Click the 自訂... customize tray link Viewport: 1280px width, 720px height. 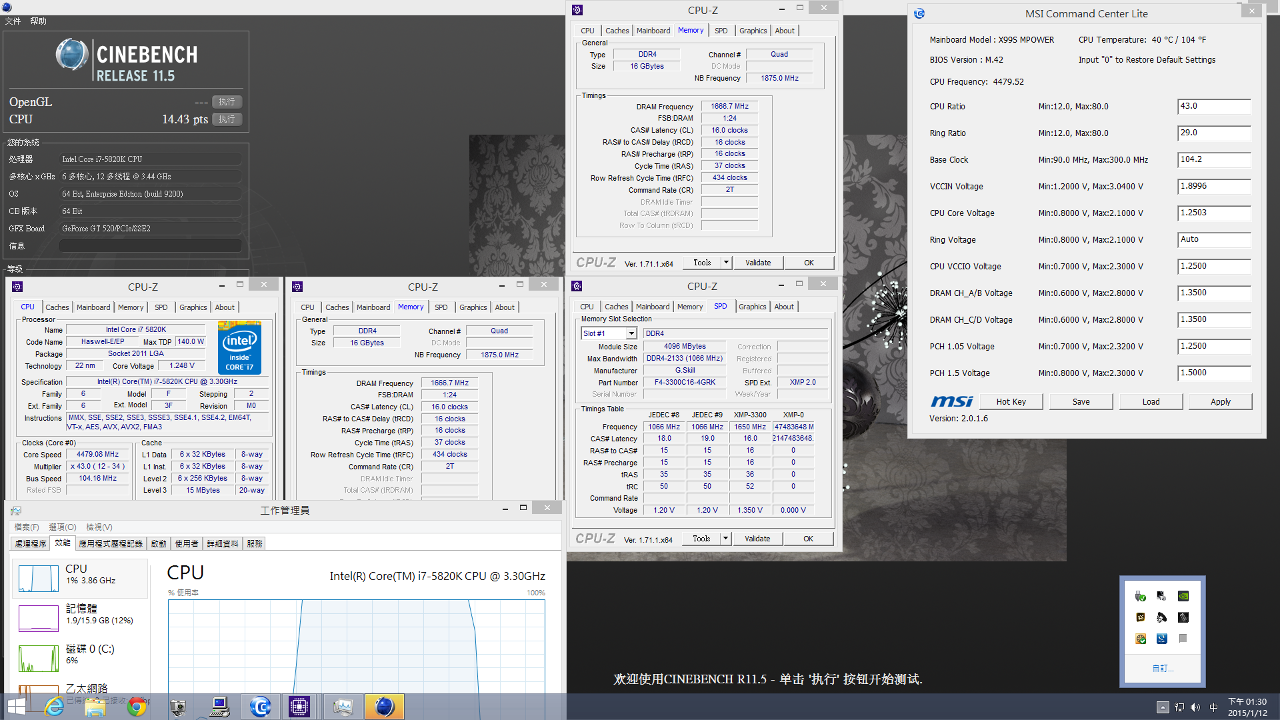point(1163,669)
